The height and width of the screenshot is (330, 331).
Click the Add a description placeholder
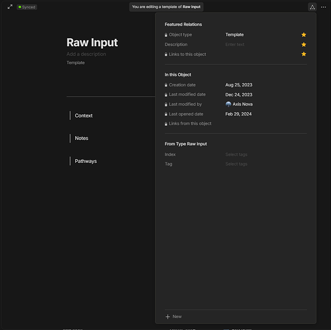tap(86, 54)
